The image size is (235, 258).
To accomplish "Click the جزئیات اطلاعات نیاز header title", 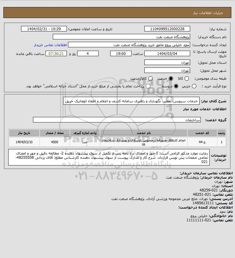I will point(208,13).
